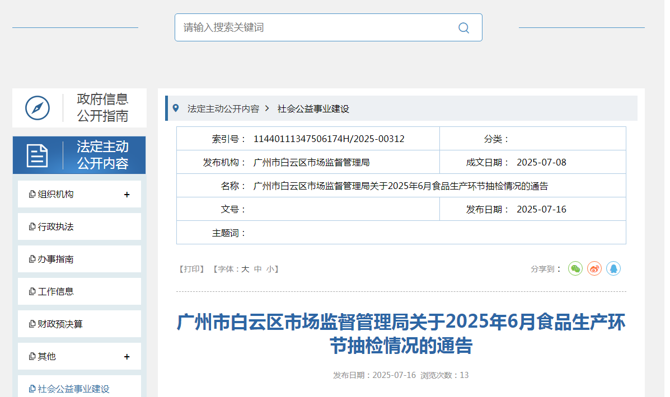The height and width of the screenshot is (397, 670).
Task: Click the large blue article headline
Action: pyautogui.click(x=401, y=334)
